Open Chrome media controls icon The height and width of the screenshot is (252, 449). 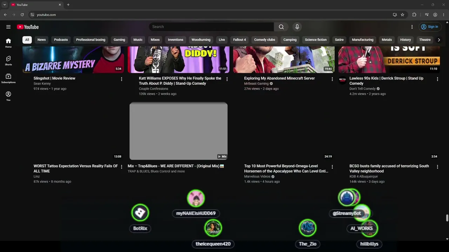coord(427,15)
